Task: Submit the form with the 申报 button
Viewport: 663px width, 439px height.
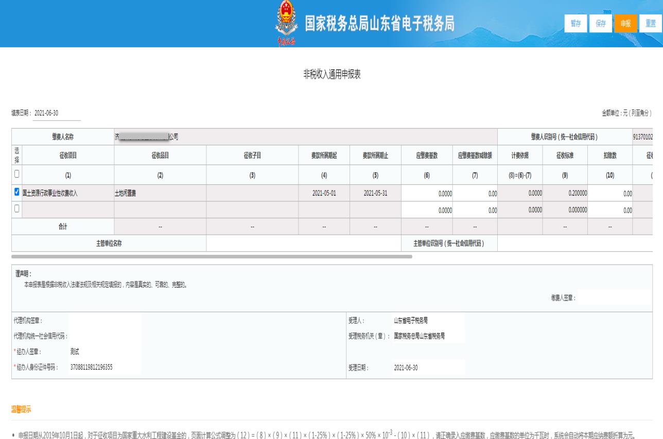Action: coord(625,24)
